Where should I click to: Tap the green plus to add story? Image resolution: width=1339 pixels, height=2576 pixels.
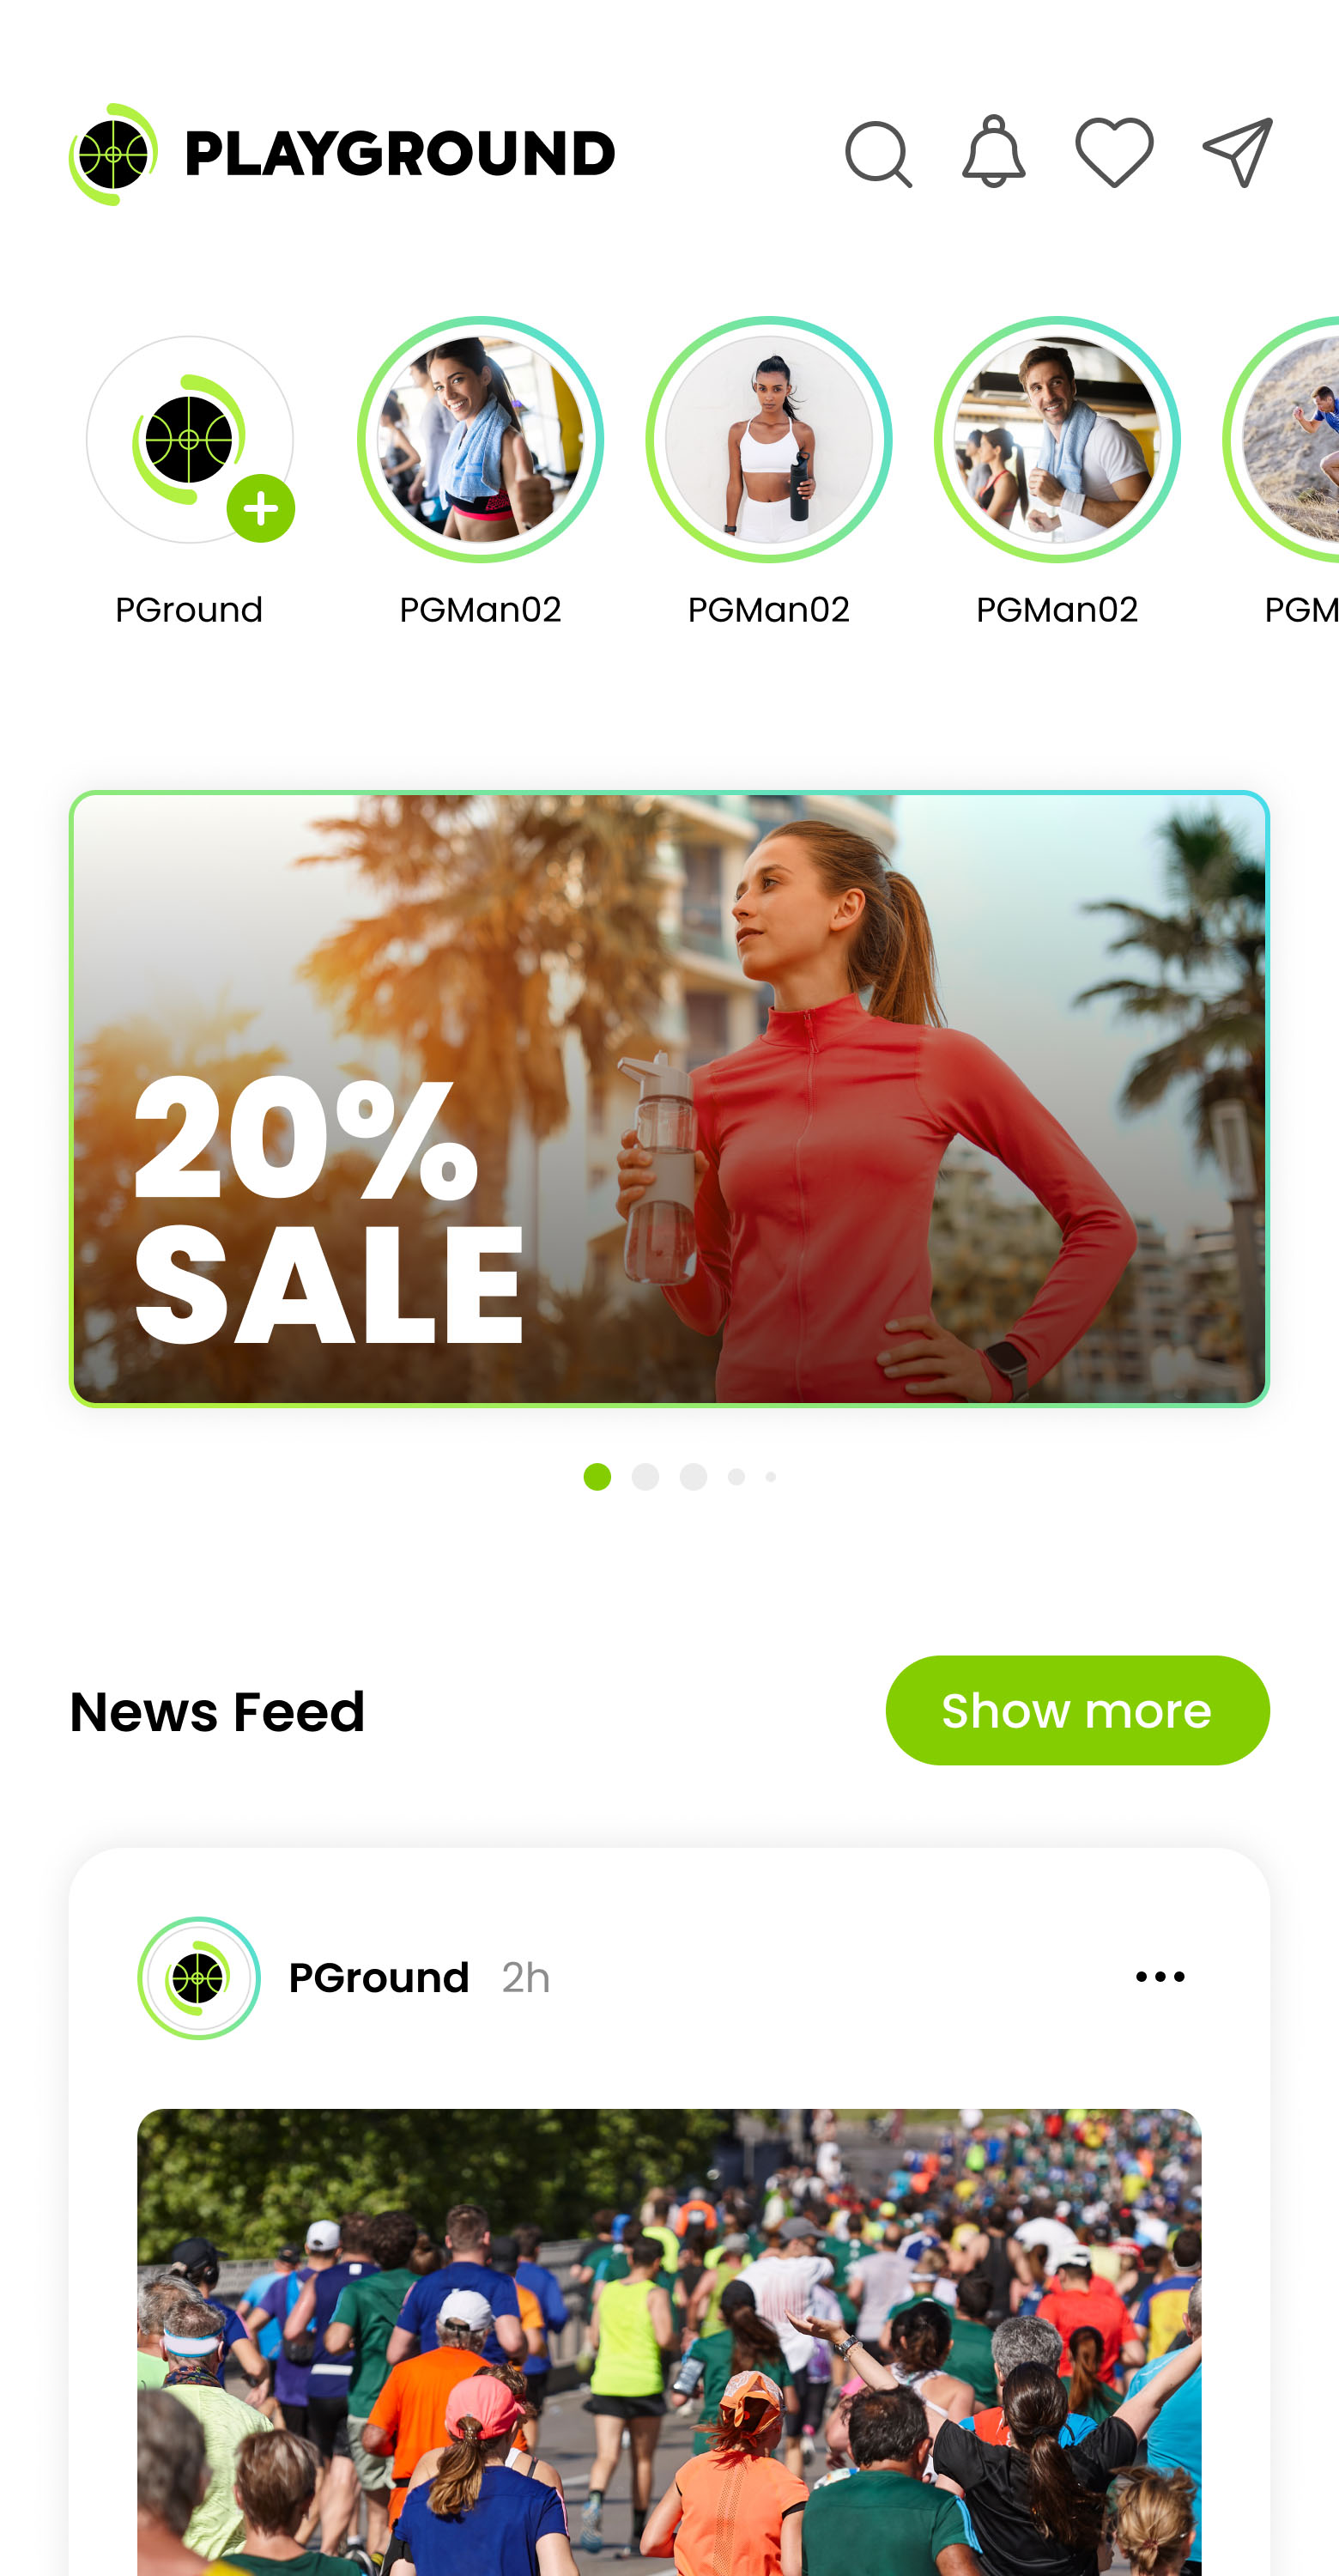tap(261, 509)
